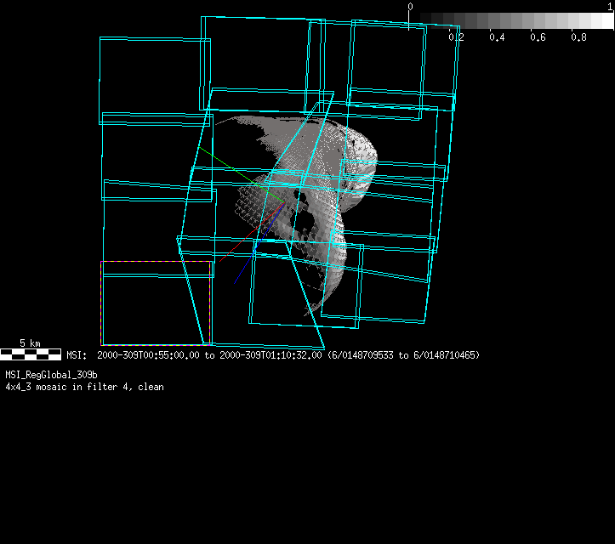615x544 pixels.
Task: Click the grayscale colorbar gradient
Action: (x=510, y=20)
